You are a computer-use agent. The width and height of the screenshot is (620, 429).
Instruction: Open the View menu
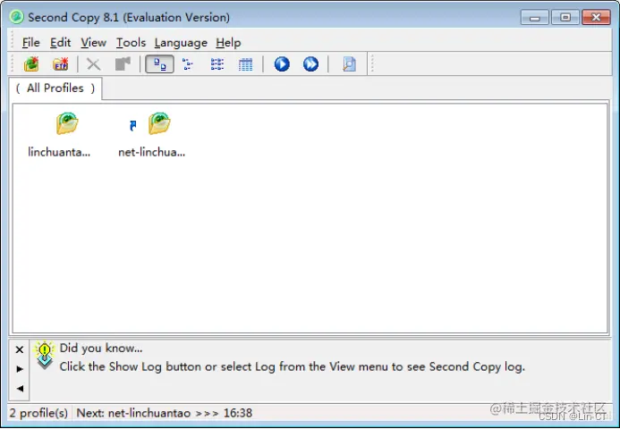(x=93, y=42)
